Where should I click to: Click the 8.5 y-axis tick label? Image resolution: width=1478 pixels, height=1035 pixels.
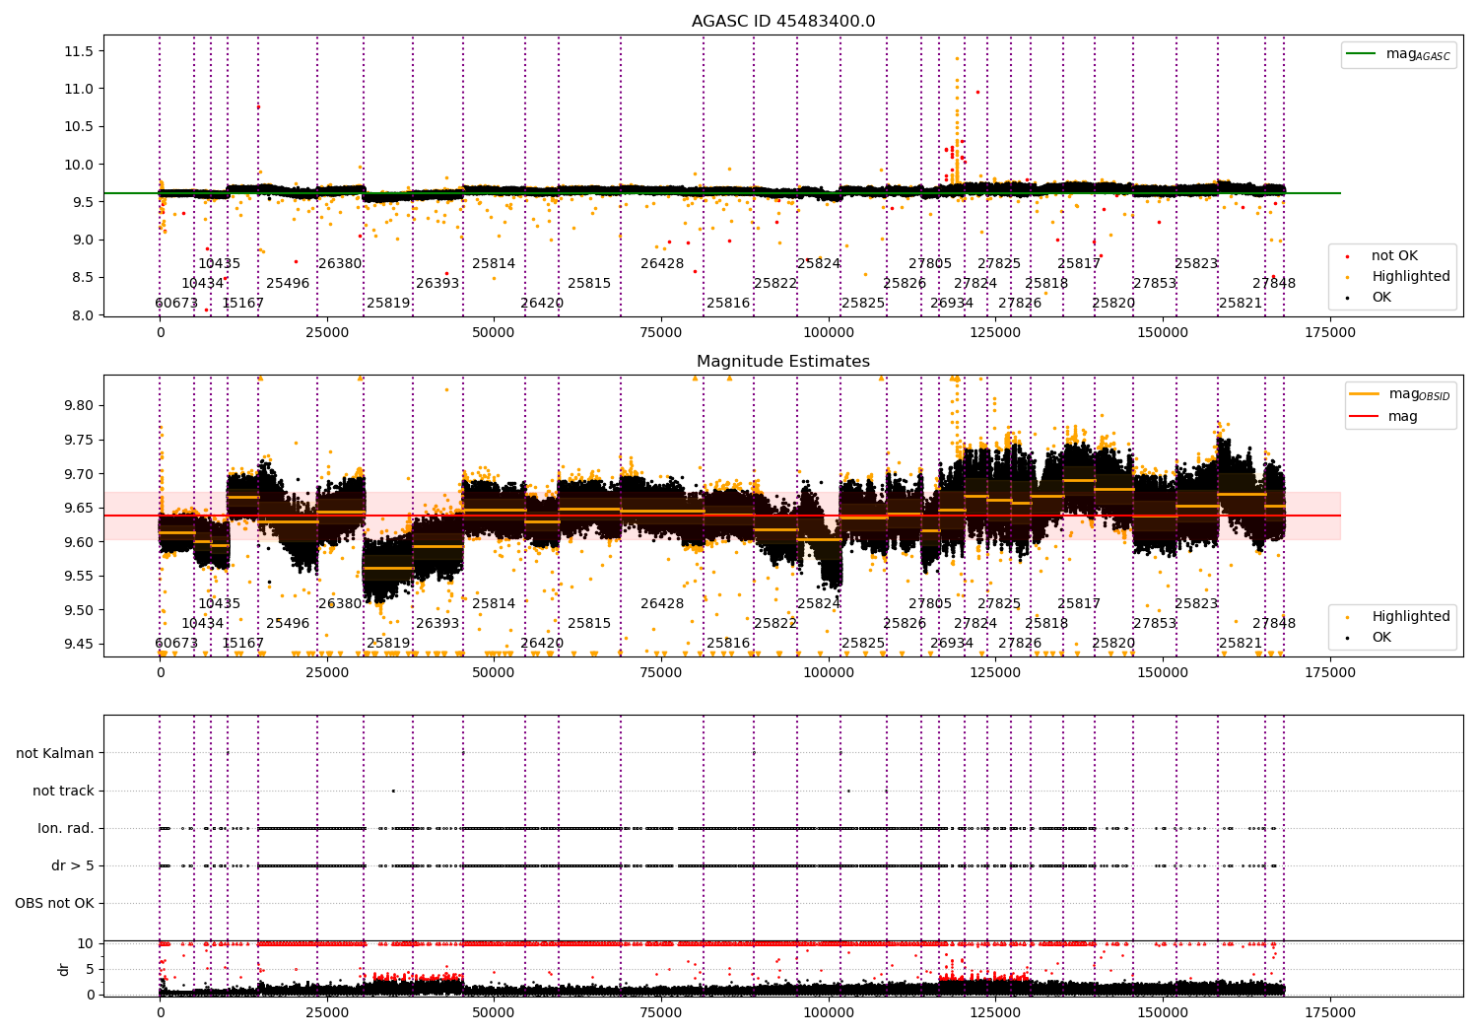tap(82, 278)
